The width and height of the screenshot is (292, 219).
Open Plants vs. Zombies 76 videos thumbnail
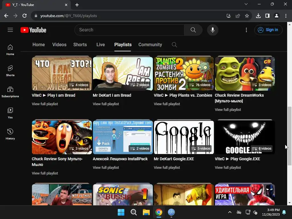[184, 74]
